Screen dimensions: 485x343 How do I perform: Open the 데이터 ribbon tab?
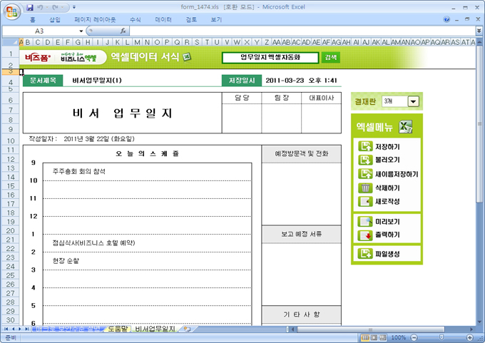(x=163, y=20)
